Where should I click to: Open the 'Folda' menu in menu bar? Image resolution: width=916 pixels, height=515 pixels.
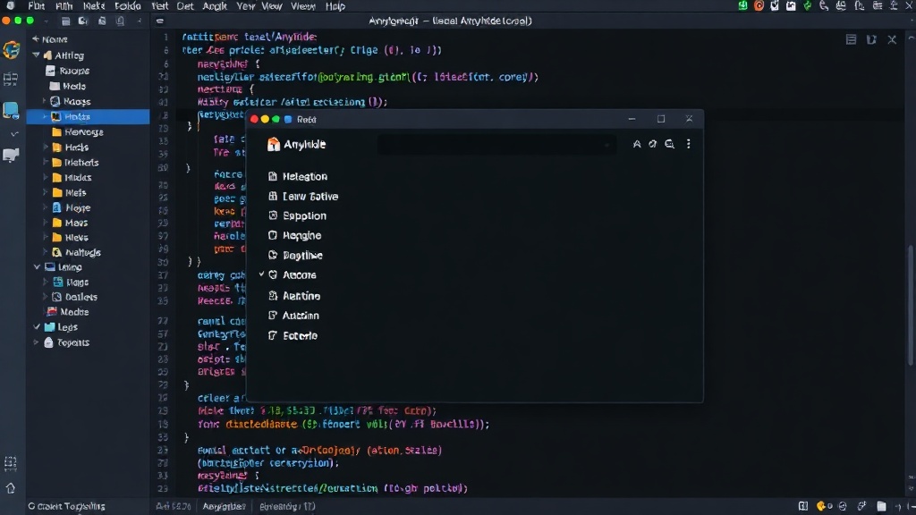128,6
